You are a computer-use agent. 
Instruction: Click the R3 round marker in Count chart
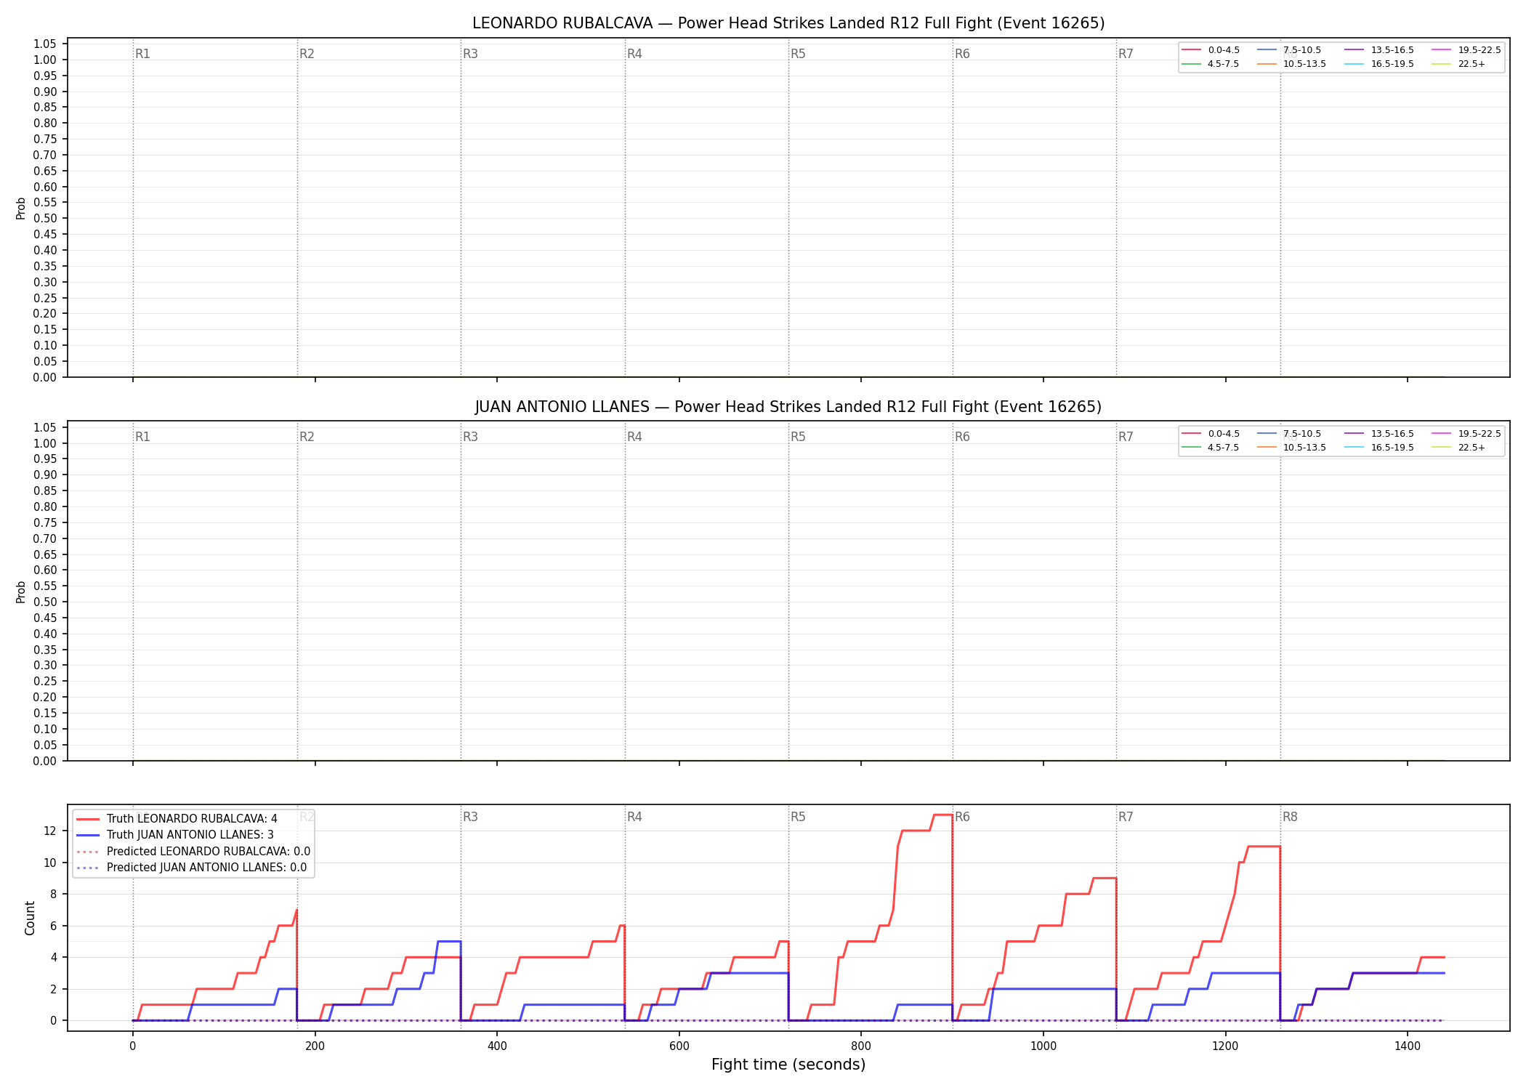(470, 817)
